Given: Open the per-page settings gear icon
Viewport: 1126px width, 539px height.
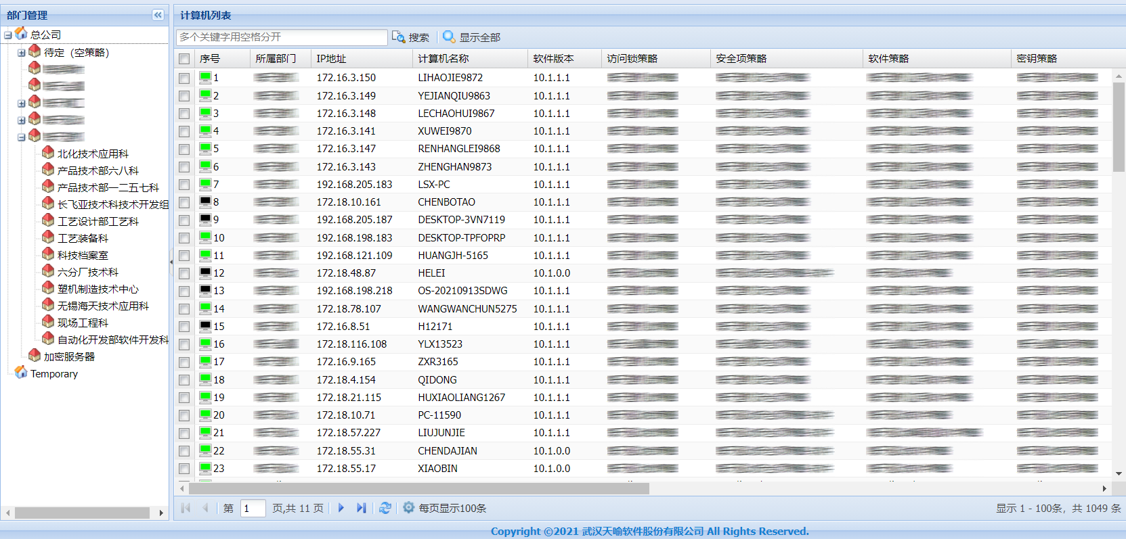Looking at the screenshot, I should click(408, 508).
